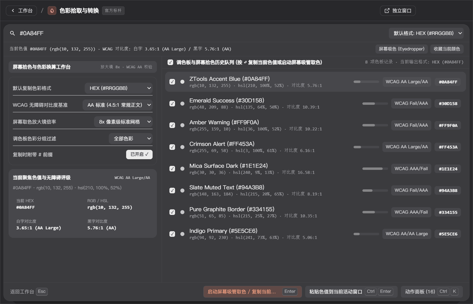This screenshot has width=473, height=304.
Task: Uncheck the Indigo Primary row checkbox
Action: (x=172, y=234)
